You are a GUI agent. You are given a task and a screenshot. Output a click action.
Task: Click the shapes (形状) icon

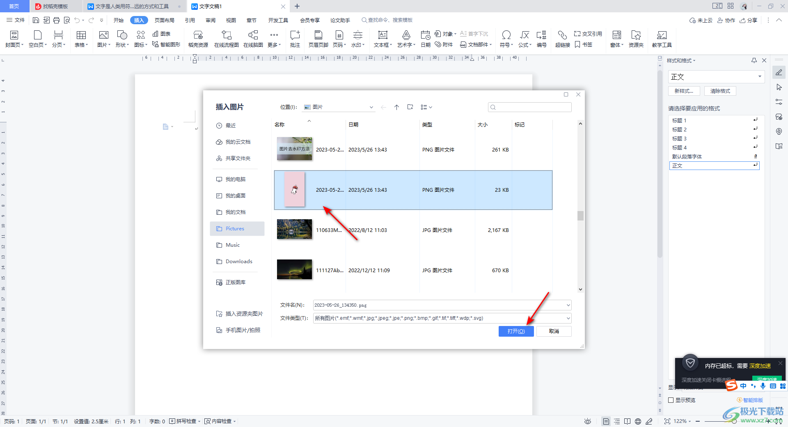(x=122, y=35)
